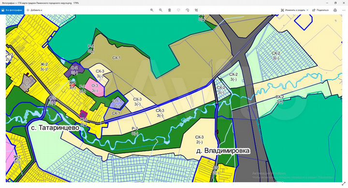Click Добавить к to add to album
This screenshot has height=188, width=348.
(34, 10)
